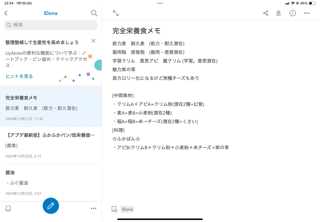Open the 醤油 note in the list
Image resolution: width=320 pixels, height=222 pixels.
tap(51, 183)
